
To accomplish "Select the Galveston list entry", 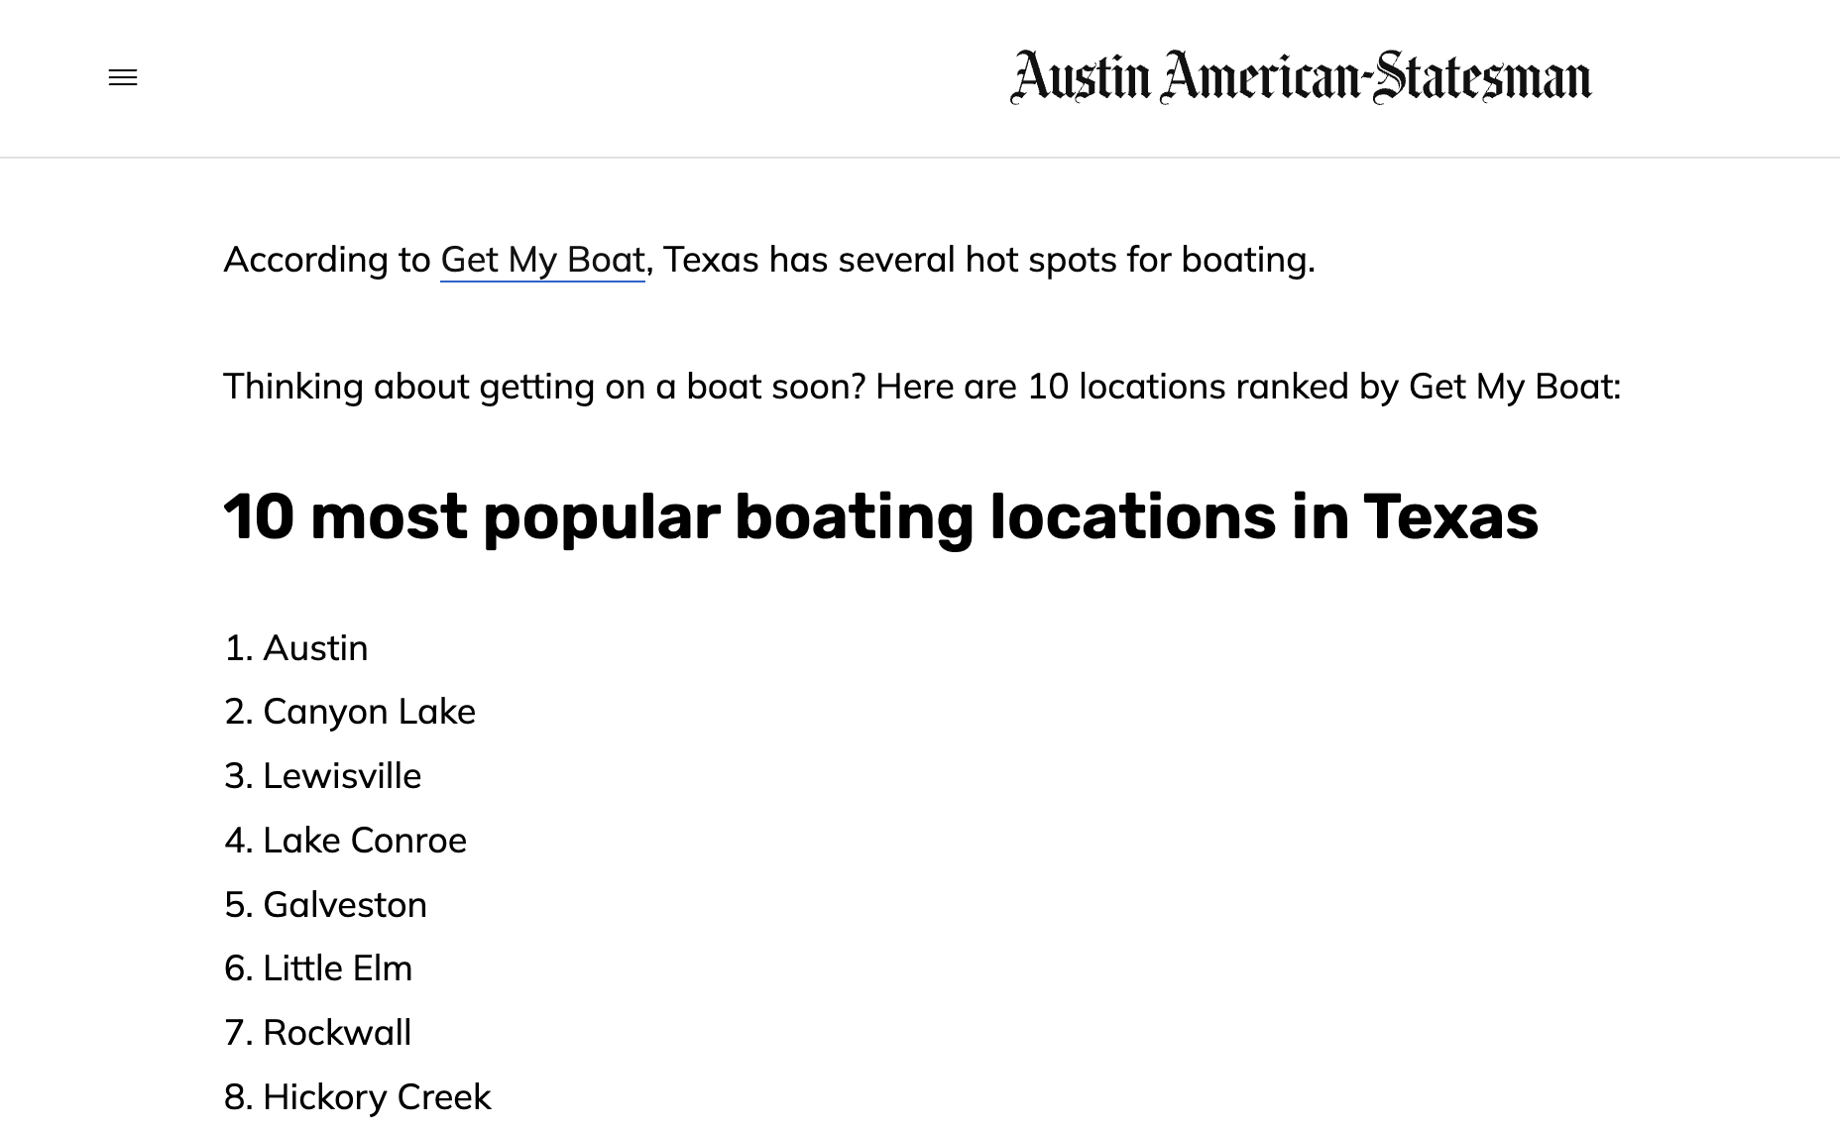I will pos(344,905).
